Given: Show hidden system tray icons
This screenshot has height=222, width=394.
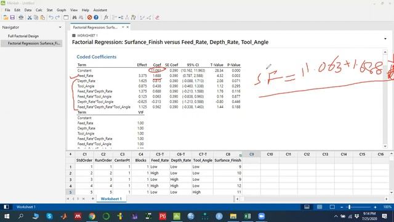Looking at the screenshot, I should [x=336, y=216].
